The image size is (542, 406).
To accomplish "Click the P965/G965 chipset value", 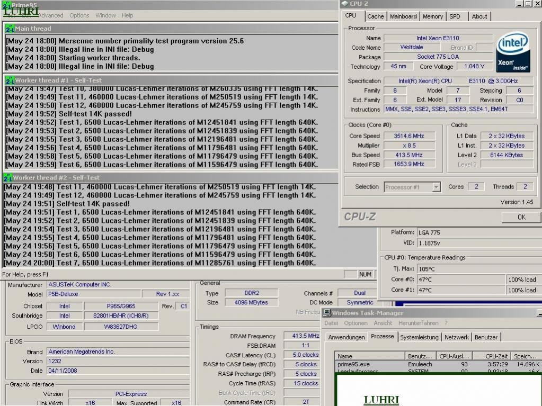I will point(121,306).
